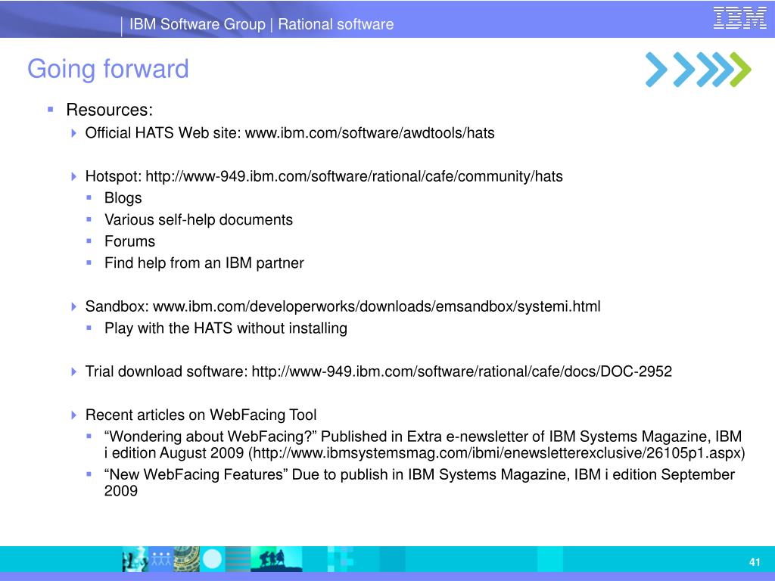
Task: Click the white circle footer image
Action: (x=213, y=559)
